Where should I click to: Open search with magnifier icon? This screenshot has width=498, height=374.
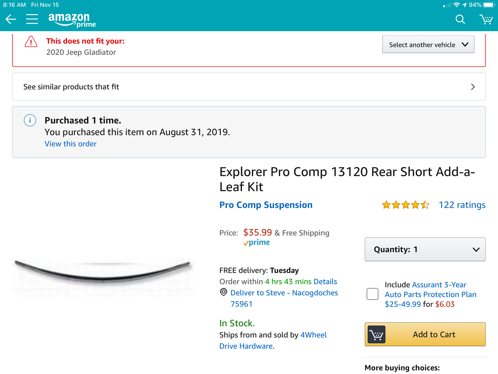(460, 20)
